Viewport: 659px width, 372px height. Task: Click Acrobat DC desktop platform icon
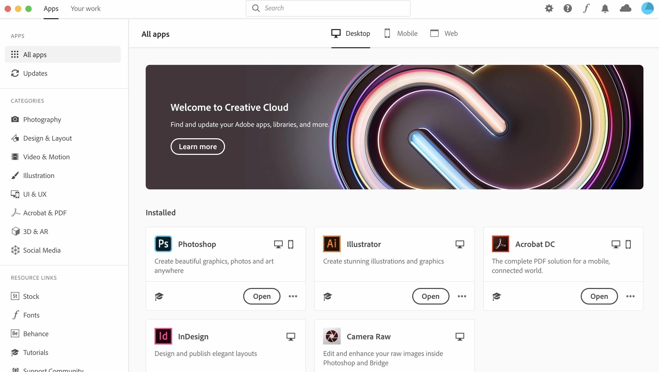click(x=616, y=244)
